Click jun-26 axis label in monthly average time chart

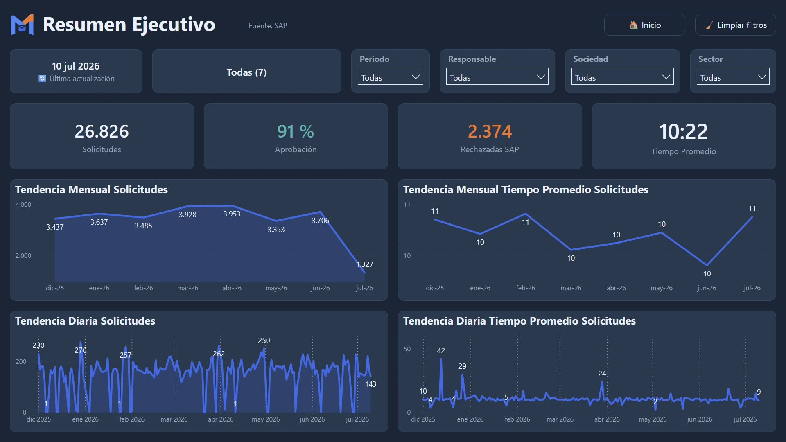point(707,288)
